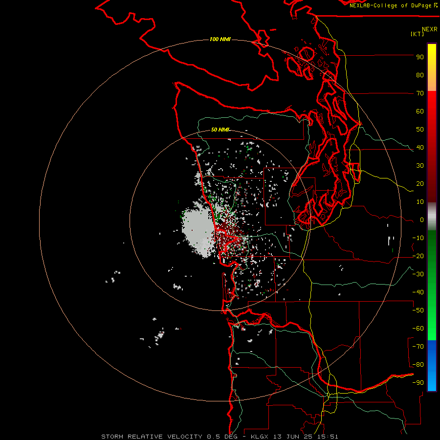Click the positive 60 value on the velocity scale
440x440 pixels.
420,111
